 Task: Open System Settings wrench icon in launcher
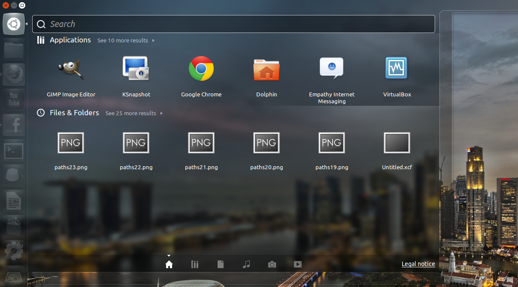pos(14,251)
